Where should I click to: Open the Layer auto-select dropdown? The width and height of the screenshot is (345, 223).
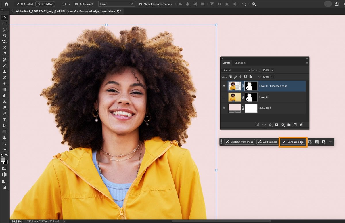click(116, 4)
